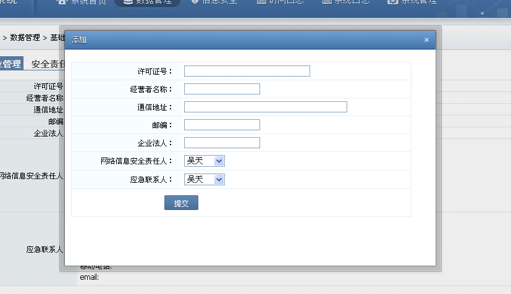Click the 许可证号 text field
This screenshot has width=511, height=294.
tap(247, 71)
